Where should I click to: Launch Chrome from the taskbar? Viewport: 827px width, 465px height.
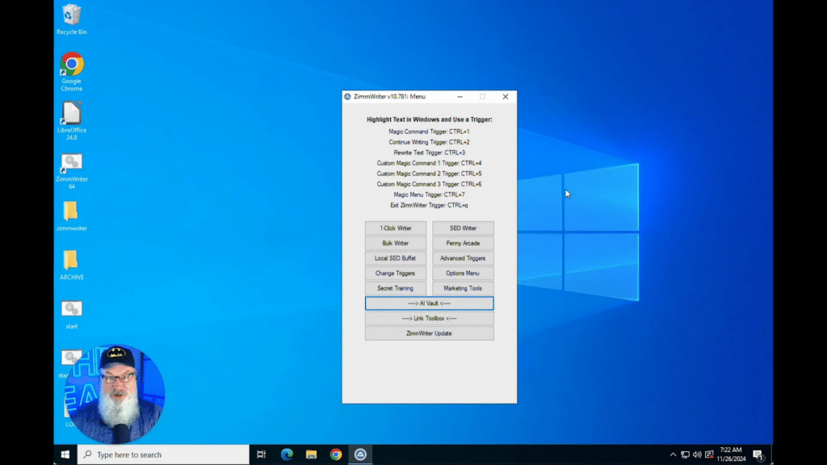pyautogui.click(x=336, y=455)
